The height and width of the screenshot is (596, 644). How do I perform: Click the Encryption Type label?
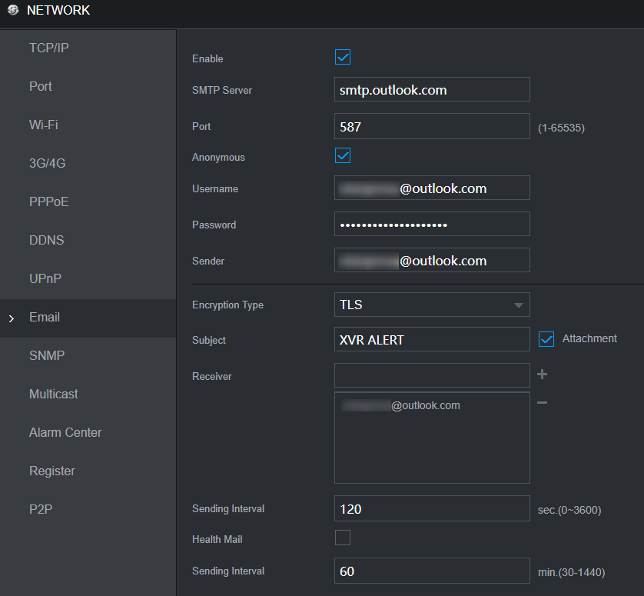pos(228,305)
